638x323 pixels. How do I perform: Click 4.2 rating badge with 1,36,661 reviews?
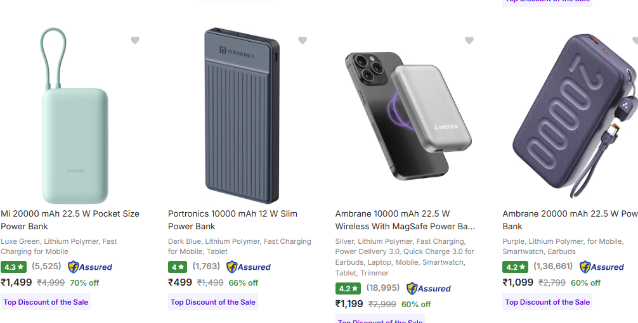(x=516, y=267)
